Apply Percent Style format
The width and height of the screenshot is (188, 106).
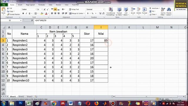tap(93, 13)
